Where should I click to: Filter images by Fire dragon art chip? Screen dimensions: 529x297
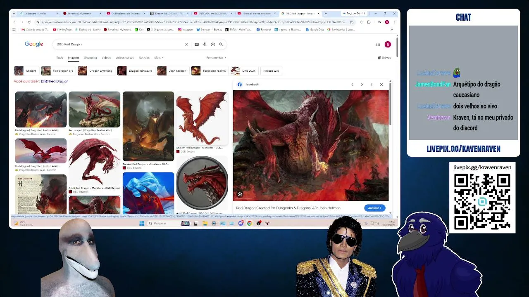click(x=58, y=71)
